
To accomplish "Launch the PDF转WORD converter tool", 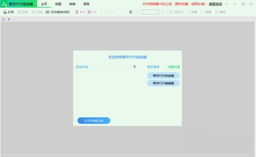I will 58,12.
